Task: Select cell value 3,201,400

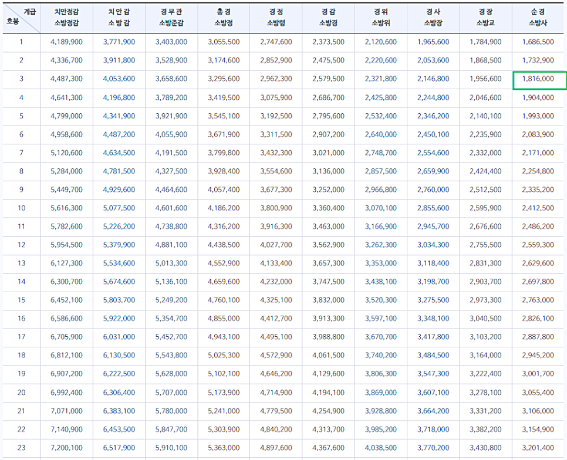Action: (x=538, y=448)
